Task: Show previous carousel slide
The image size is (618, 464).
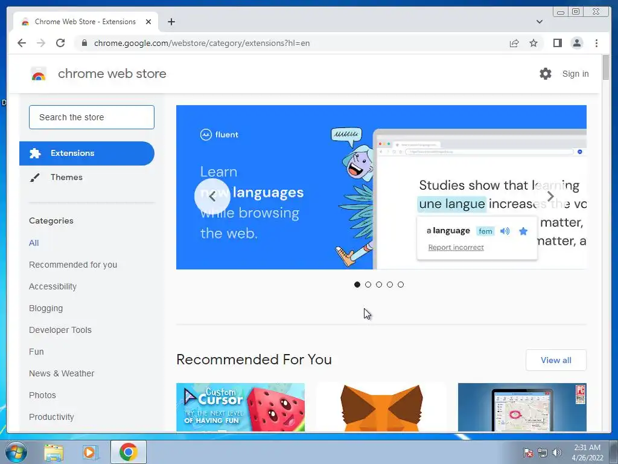Action: (212, 196)
